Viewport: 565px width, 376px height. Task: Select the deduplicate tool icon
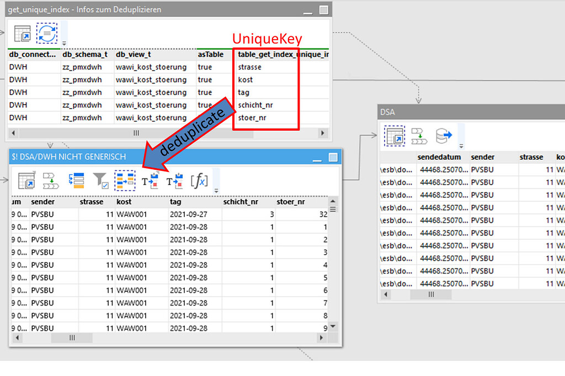coord(125,180)
